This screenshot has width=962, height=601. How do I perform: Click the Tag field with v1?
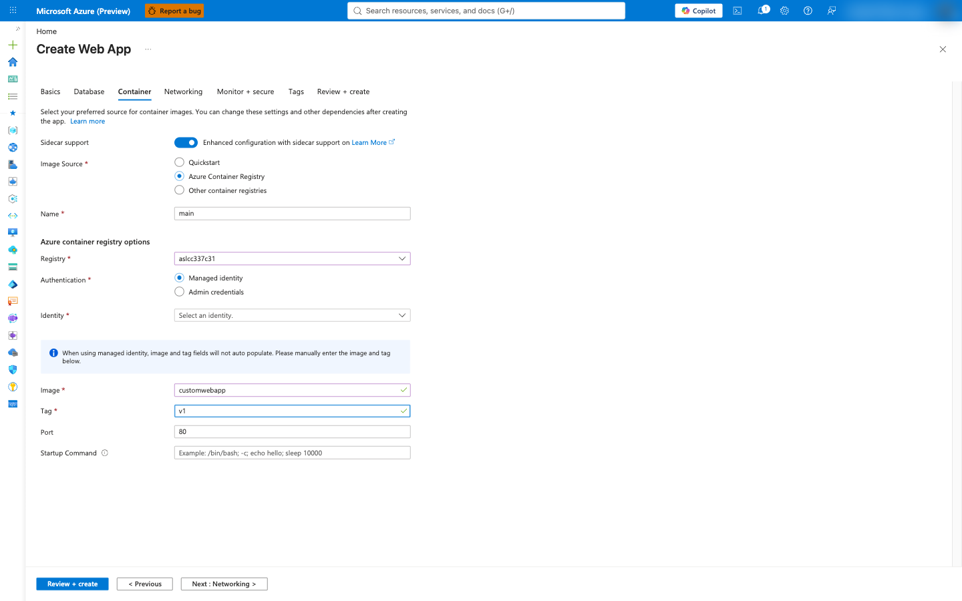(x=292, y=411)
